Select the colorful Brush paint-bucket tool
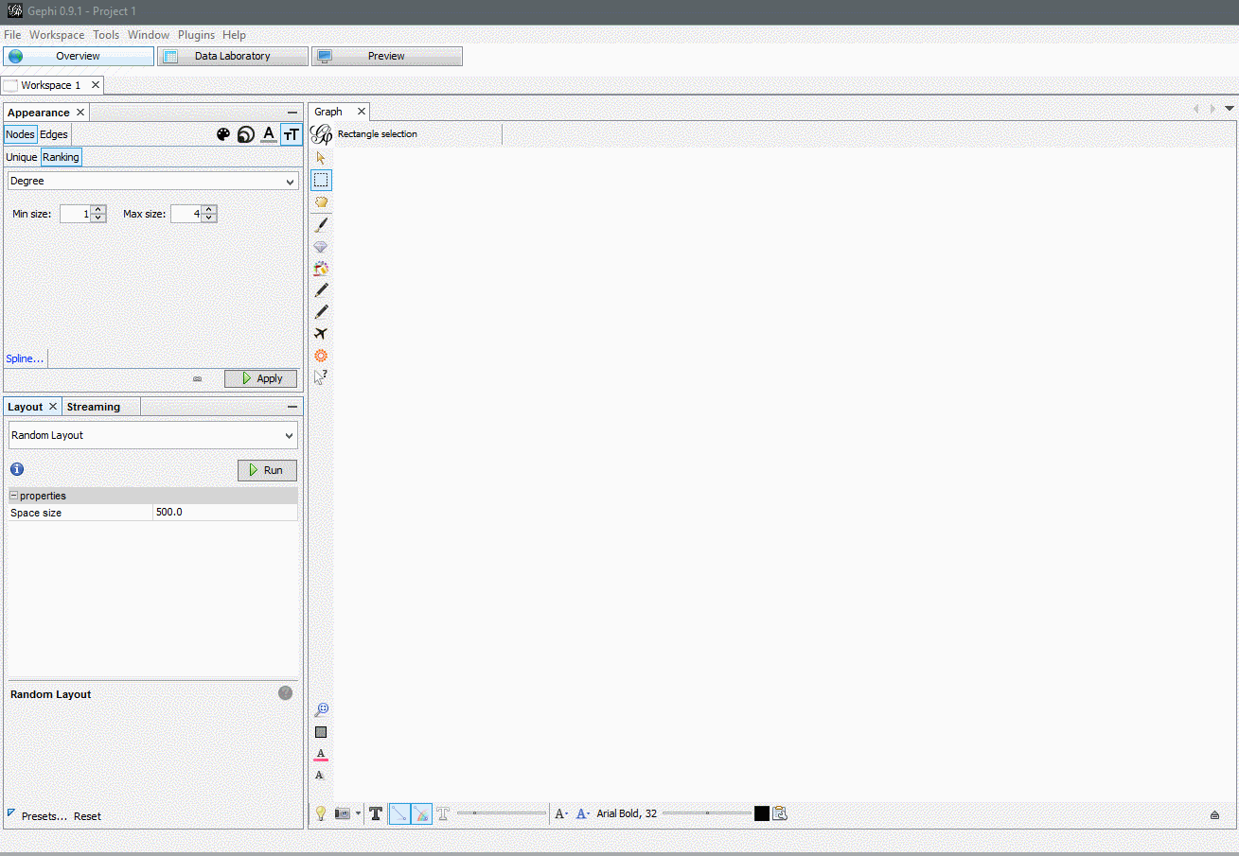Screen dimensions: 1239x856 coord(321,269)
